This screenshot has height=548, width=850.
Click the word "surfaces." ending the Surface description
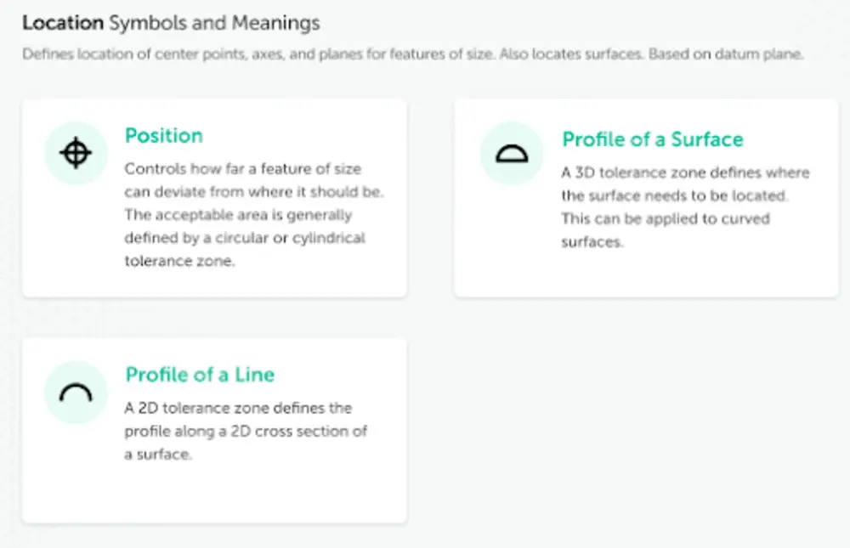592,241
